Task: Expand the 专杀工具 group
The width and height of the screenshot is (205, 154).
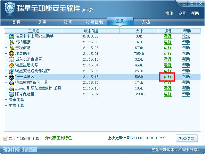Action: 6,100
